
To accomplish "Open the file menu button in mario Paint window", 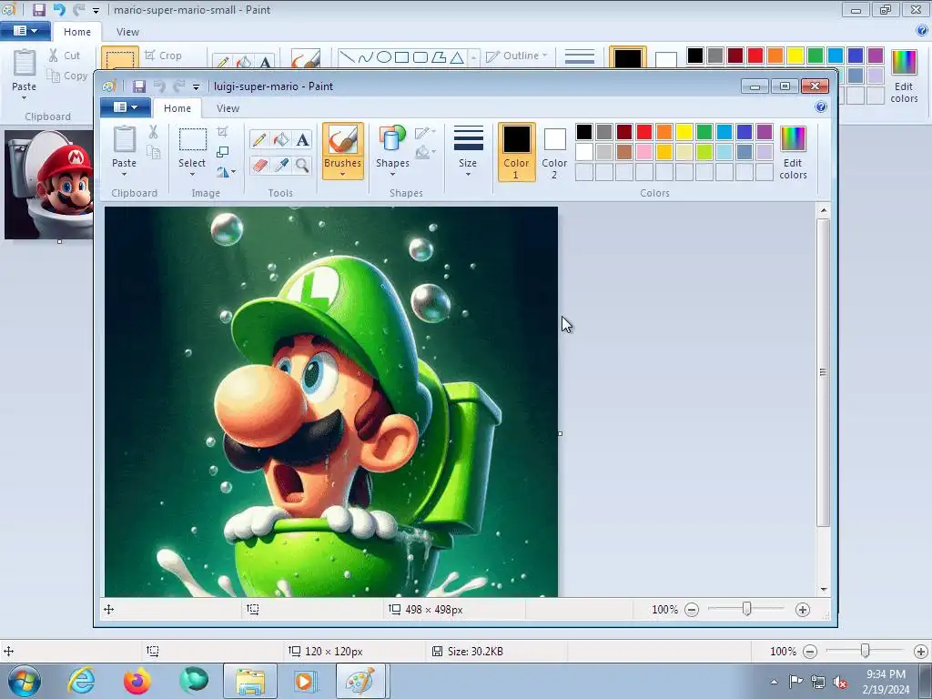I will 25,30.
